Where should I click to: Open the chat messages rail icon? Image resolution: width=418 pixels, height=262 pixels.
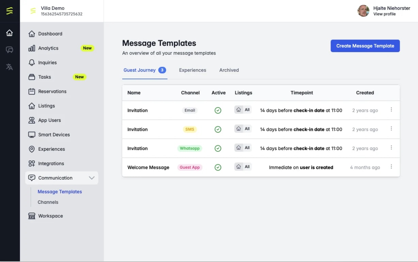coord(10,50)
